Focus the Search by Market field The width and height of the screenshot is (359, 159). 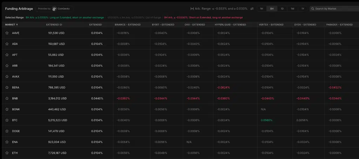point(335,9)
